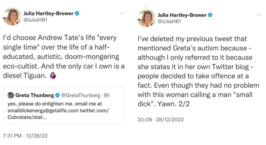
Task: Open the more options menu on the 2/2 tweet
Action: tap(259, 15)
